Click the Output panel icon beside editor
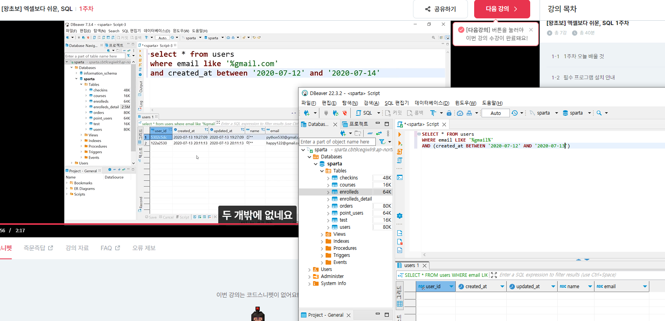Image resolution: width=665 pixels, height=321 pixels. [x=400, y=233]
